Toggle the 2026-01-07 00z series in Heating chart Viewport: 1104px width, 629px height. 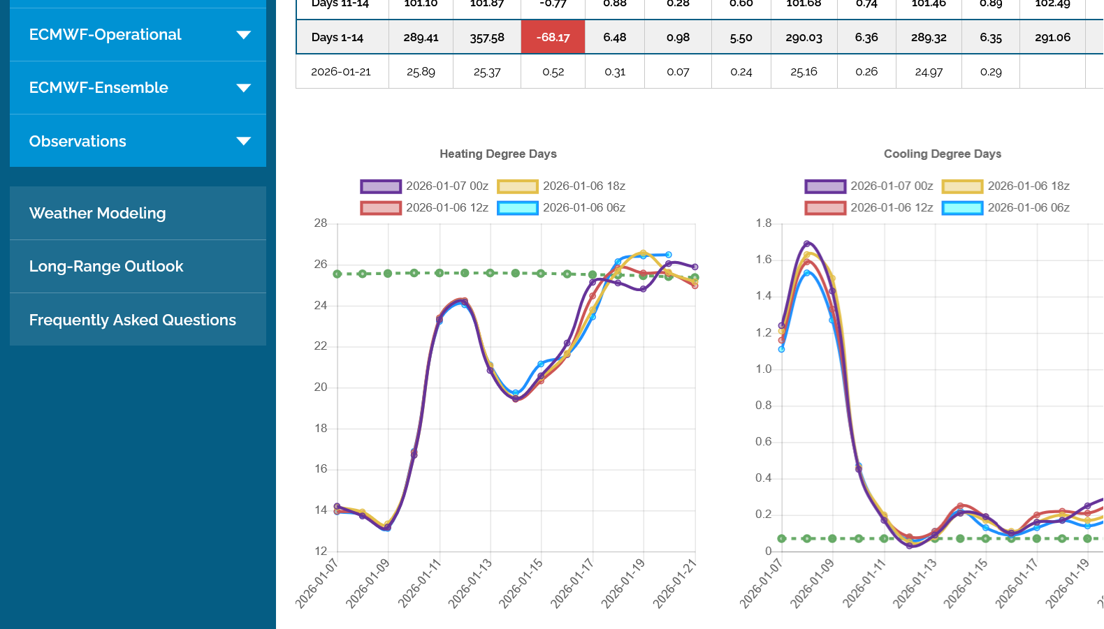click(446, 186)
